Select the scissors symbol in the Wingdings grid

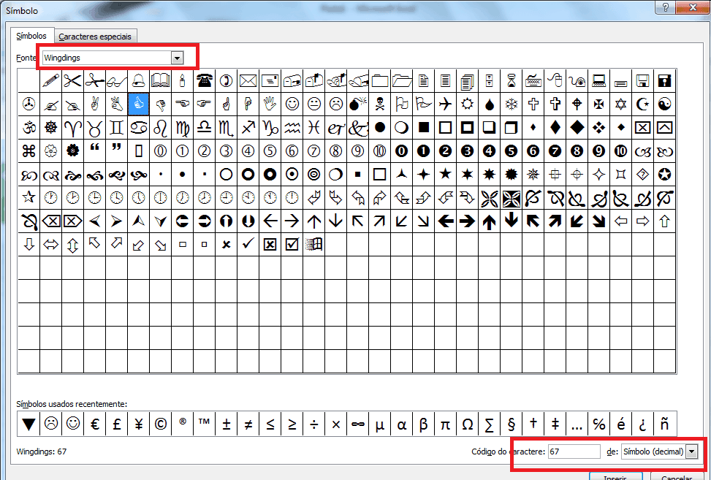point(72,80)
